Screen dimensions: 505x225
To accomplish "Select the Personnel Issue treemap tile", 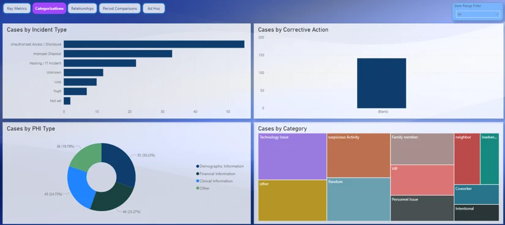I will 422,208.
